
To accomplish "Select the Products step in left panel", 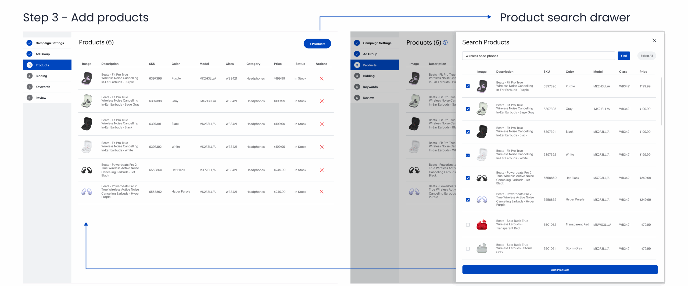I will click(x=47, y=65).
